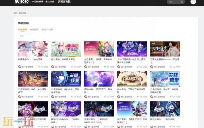Click the 千星纪游PV GAME NOT OVER title
Viewport: 204px width, 128px height.
[x=97, y=121]
